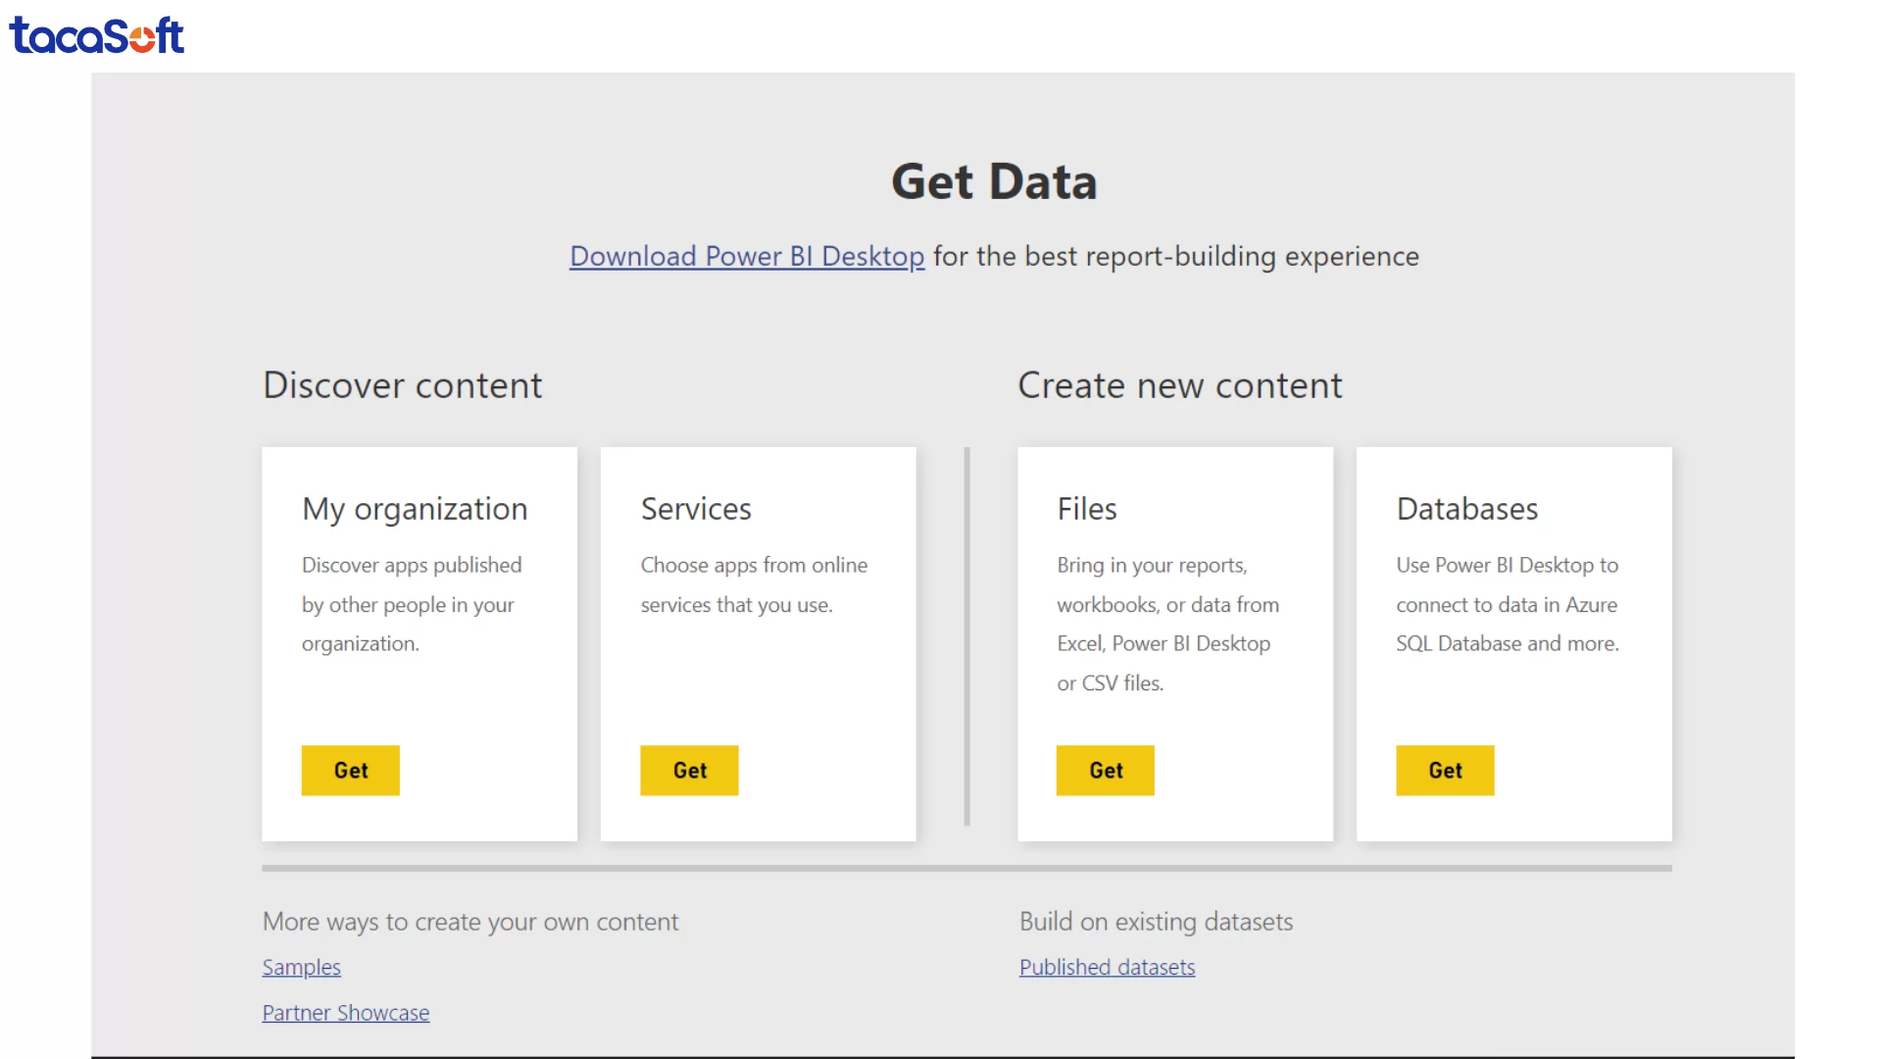Viewport: 1882px width, 1059px height.
Task: Open the Samples link
Action: 301,967
